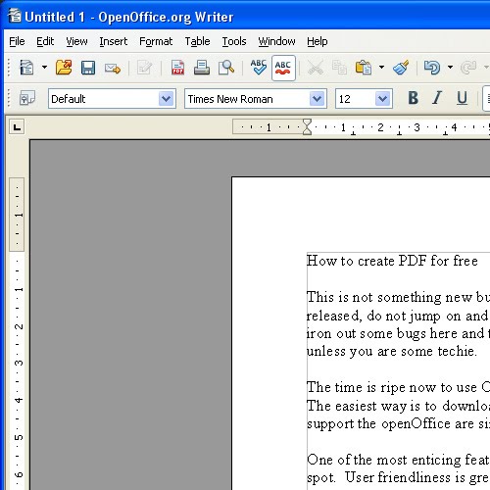Click the Paste clipboard icon
Screen dimensions: 490x490
[x=364, y=68]
